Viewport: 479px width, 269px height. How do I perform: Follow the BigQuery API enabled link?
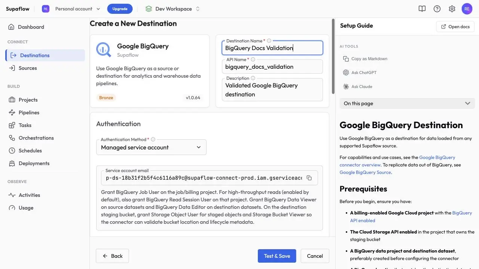click(411, 217)
